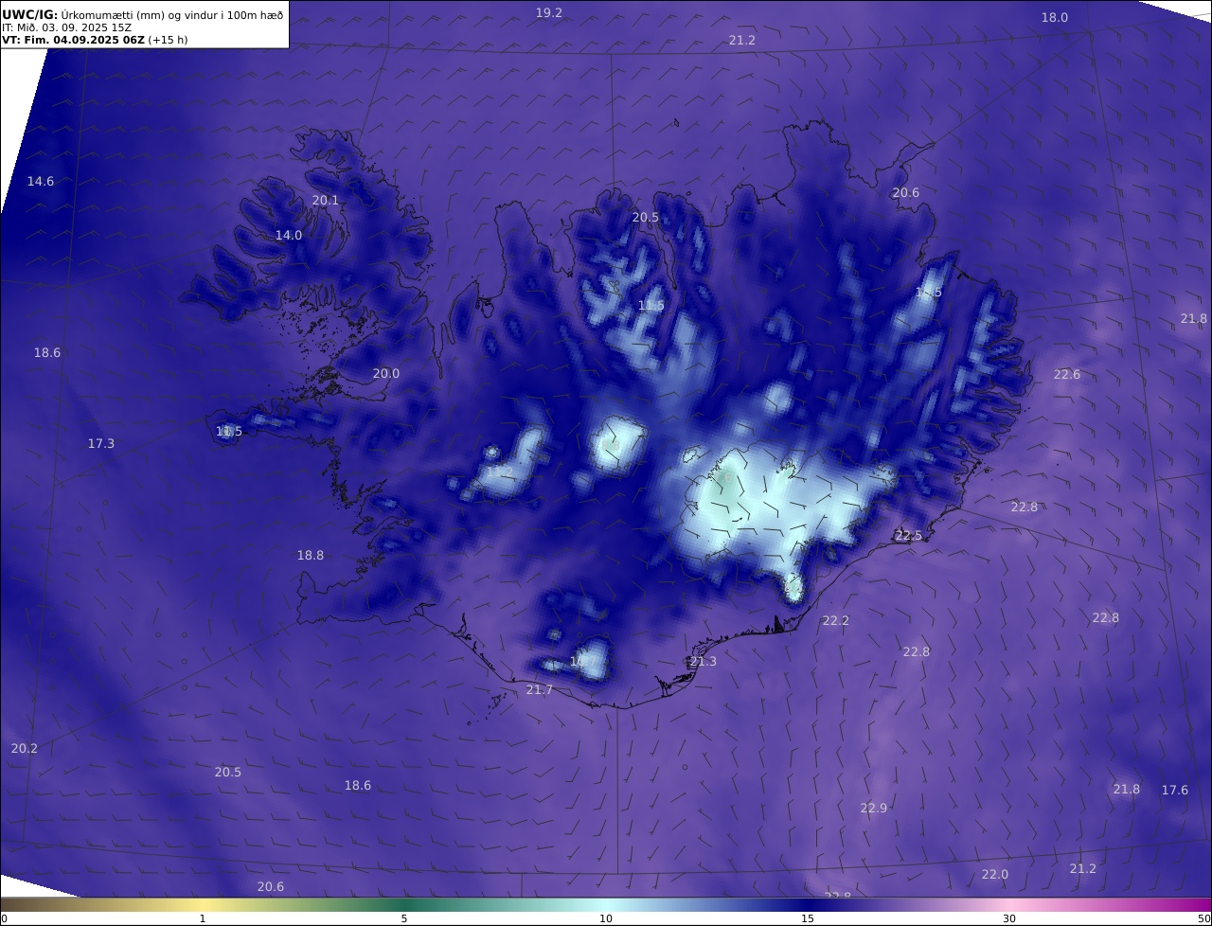Click the 50 tick on the colour scale
This screenshot has height=926, width=1212.
pyautogui.click(x=1204, y=918)
